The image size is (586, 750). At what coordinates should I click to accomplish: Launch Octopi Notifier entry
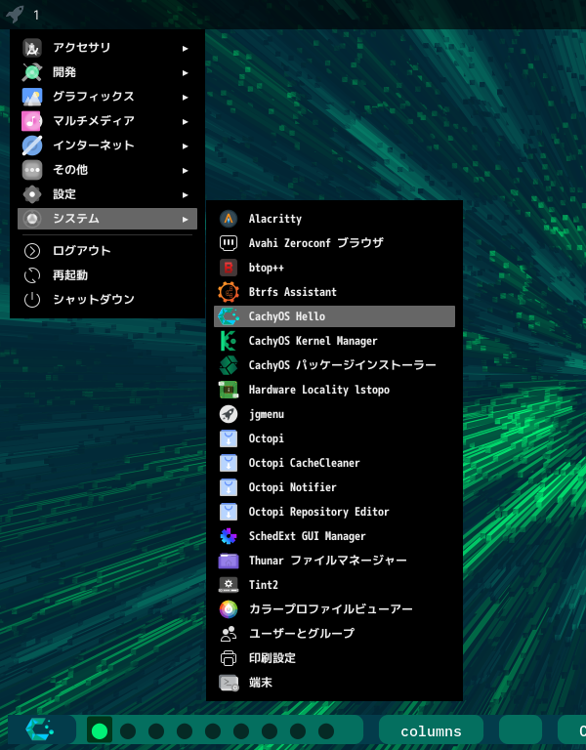(334, 487)
